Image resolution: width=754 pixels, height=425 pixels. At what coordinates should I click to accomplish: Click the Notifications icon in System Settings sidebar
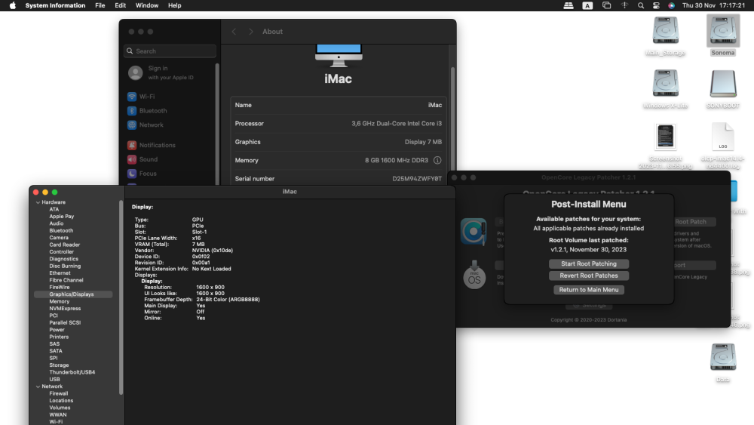[x=132, y=145]
